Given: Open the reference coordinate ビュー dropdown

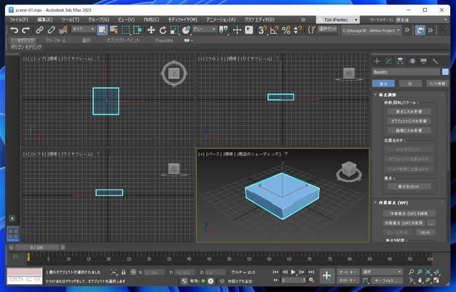Looking at the screenshot, I should point(205,29).
